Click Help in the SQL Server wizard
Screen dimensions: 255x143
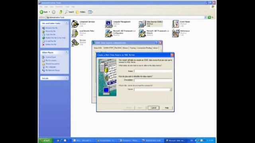pyautogui.click(x=167, y=108)
